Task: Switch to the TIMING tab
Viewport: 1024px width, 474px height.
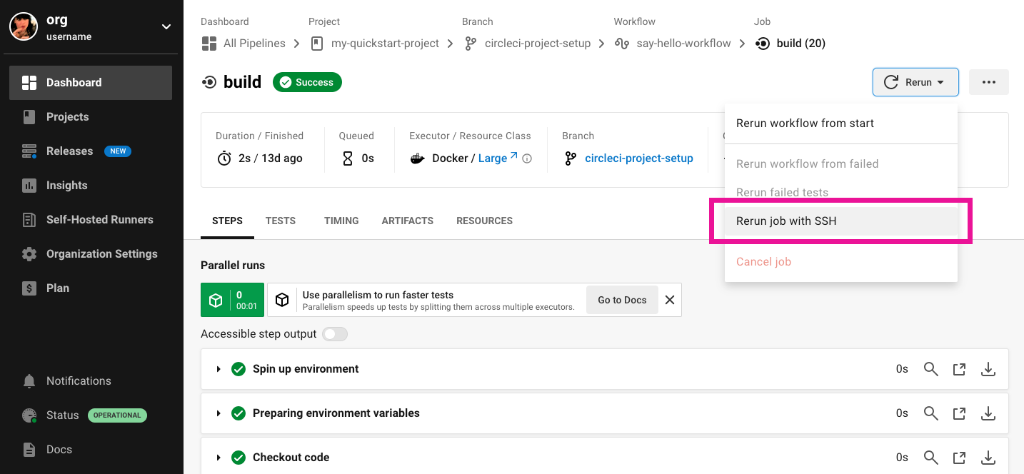Action: tap(341, 221)
